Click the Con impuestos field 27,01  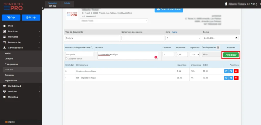tap(211, 54)
